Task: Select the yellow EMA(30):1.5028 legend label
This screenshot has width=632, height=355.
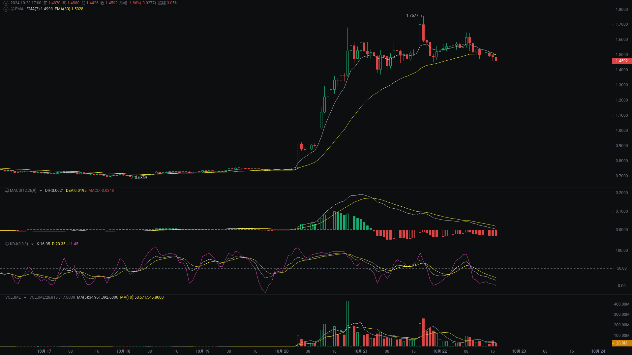Action: pyautogui.click(x=69, y=9)
